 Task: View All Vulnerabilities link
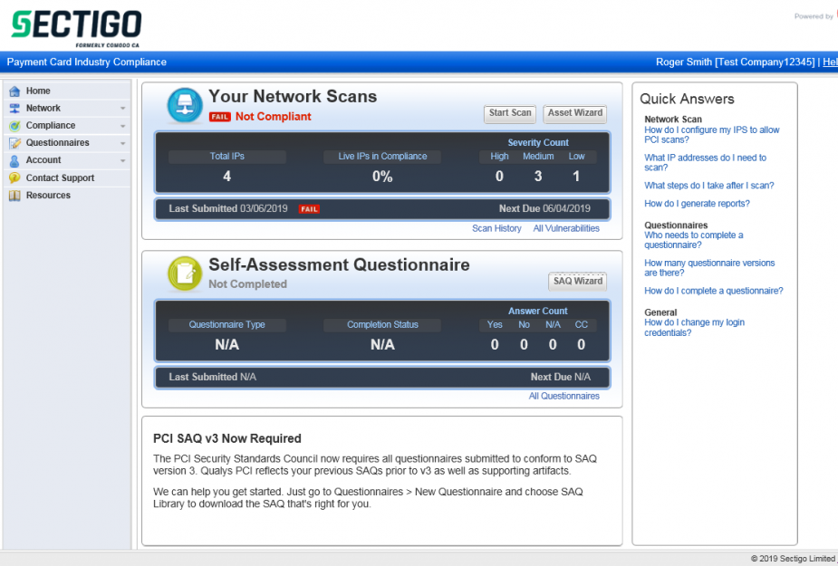pyautogui.click(x=566, y=228)
